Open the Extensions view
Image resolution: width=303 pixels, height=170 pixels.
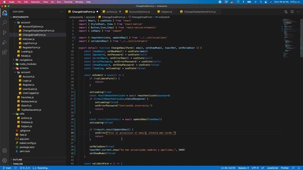point(4,52)
